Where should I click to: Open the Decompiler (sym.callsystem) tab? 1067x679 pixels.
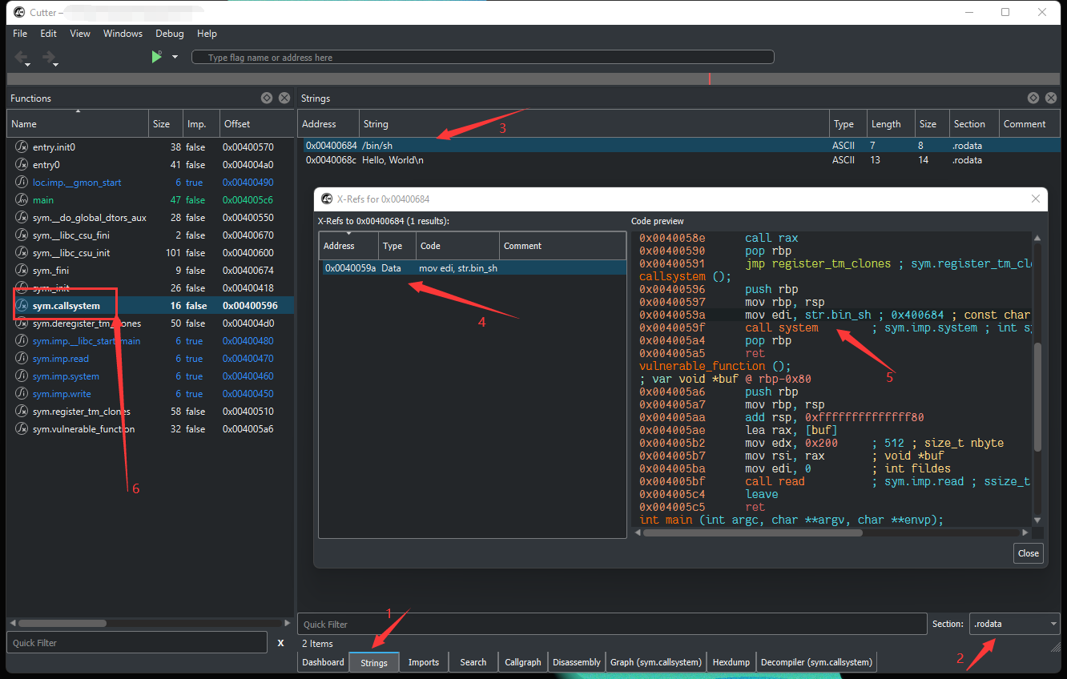(x=816, y=662)
